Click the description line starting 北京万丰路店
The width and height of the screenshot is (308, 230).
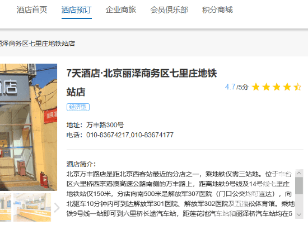coord(179,174)
